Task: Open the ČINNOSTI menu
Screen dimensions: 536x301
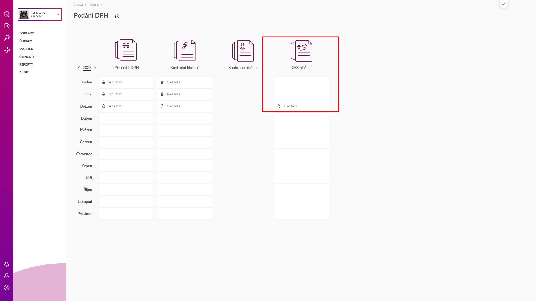Action: 27,57
